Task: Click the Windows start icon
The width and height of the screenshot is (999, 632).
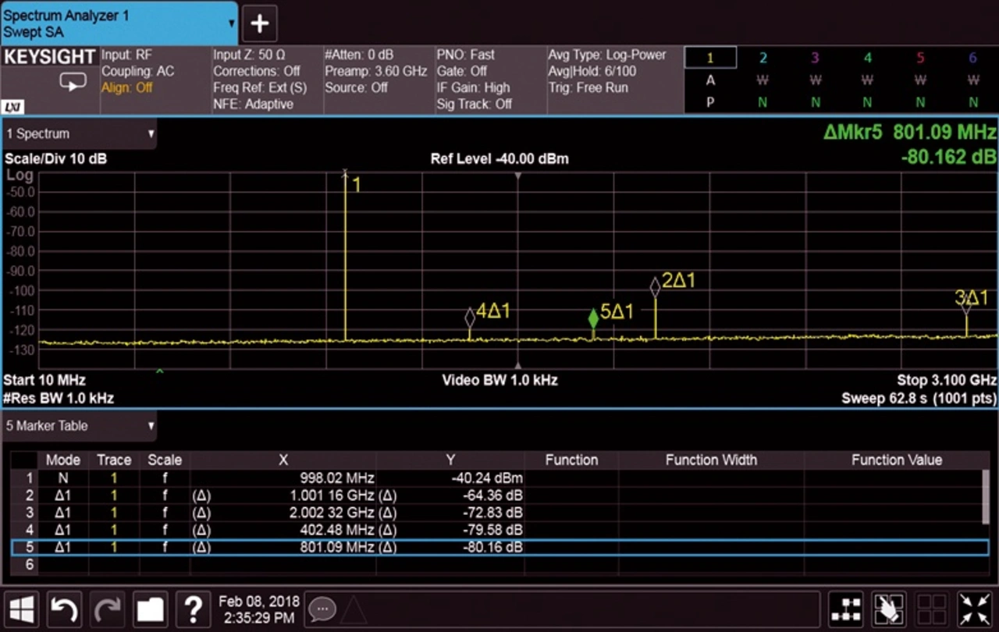Action: [x=22, y=609]
